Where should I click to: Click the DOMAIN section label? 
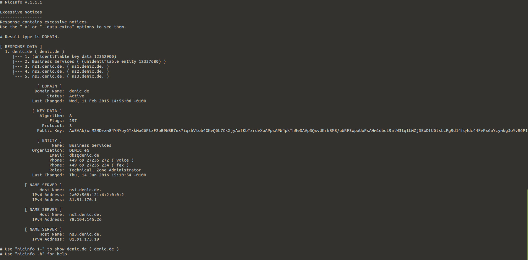(50, 86)
